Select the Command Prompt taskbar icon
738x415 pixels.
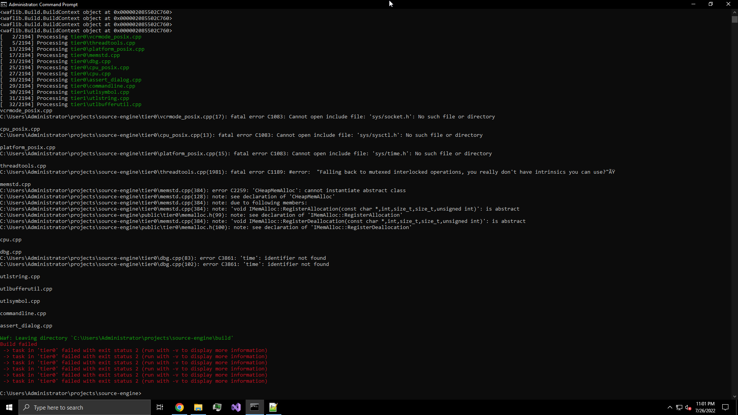pos(254,407)
